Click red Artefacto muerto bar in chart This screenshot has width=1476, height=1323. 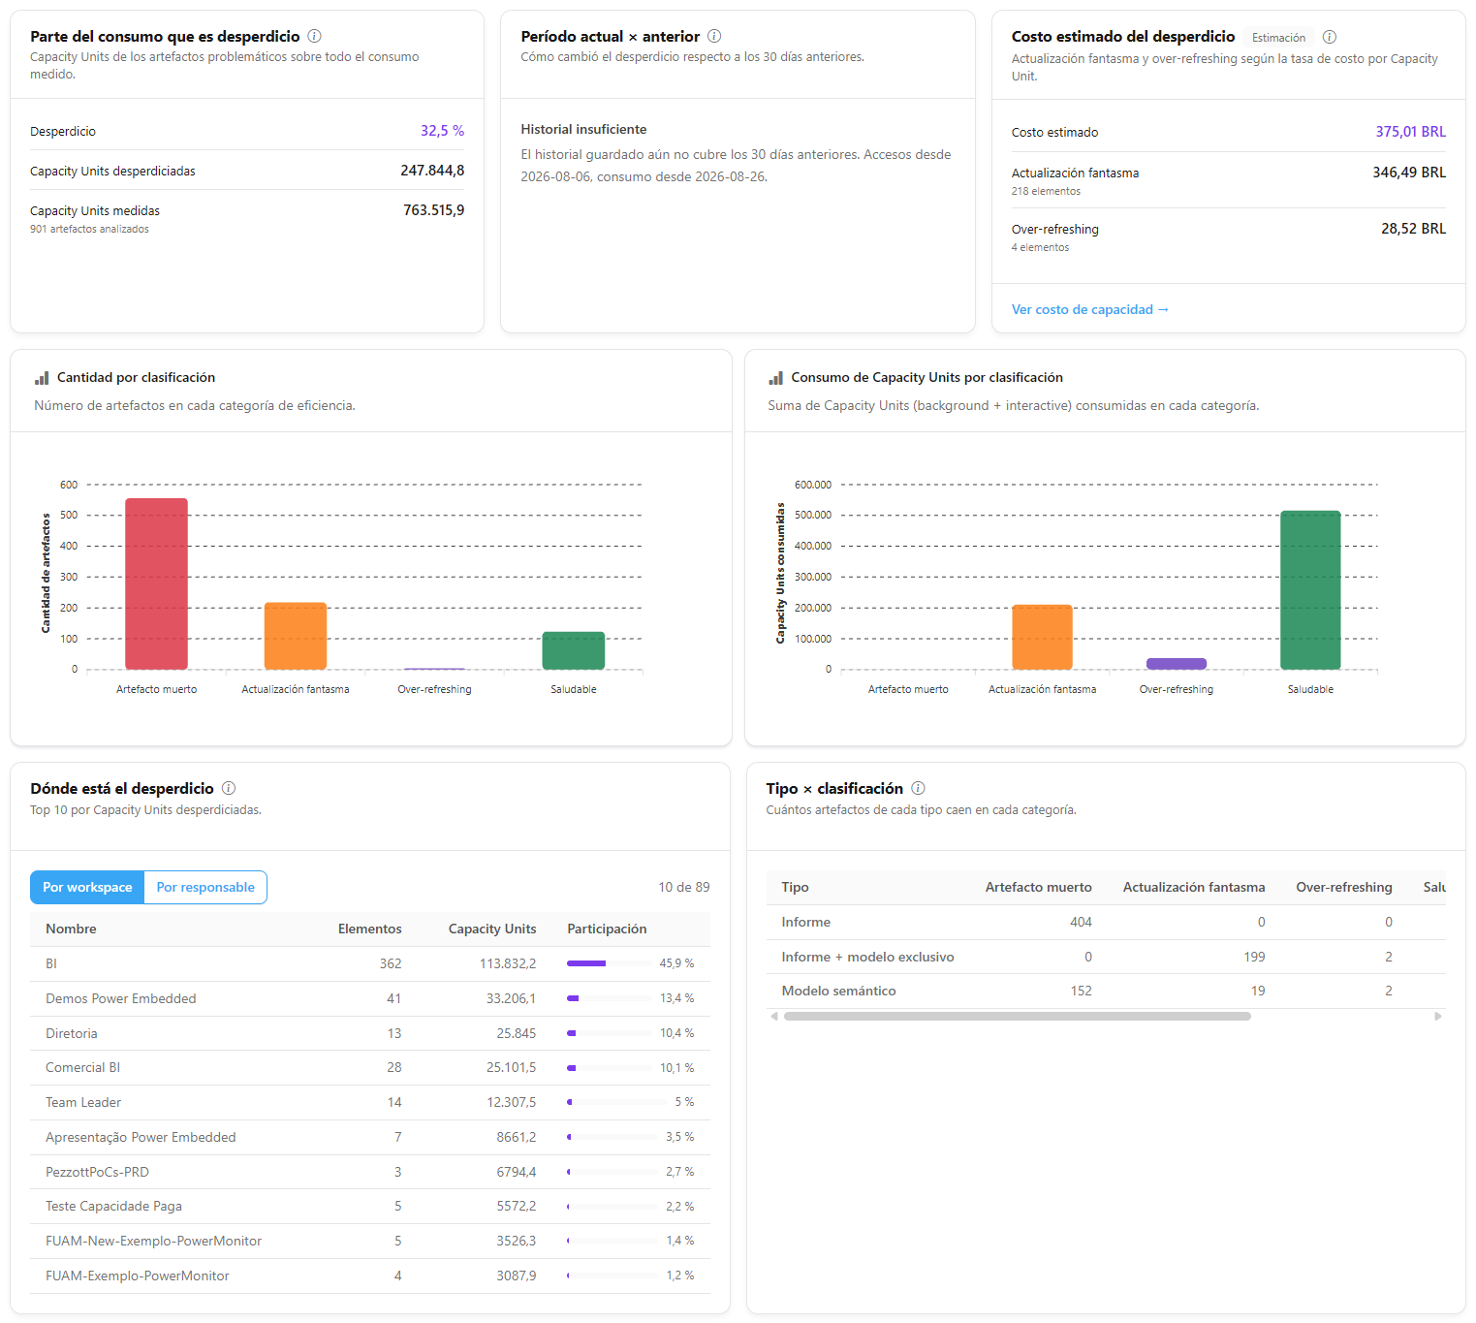pyautogui.click(x=157, y=583)
